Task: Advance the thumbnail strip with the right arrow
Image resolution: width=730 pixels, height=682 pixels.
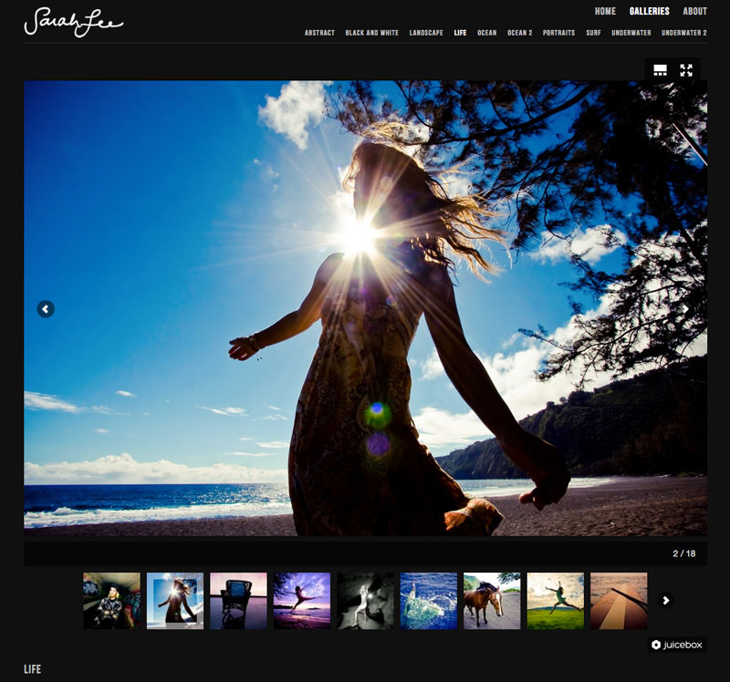Action: [666, 601]
